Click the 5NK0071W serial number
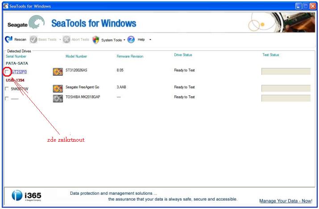Screen dimensions: 319x209 click(20, 89)
